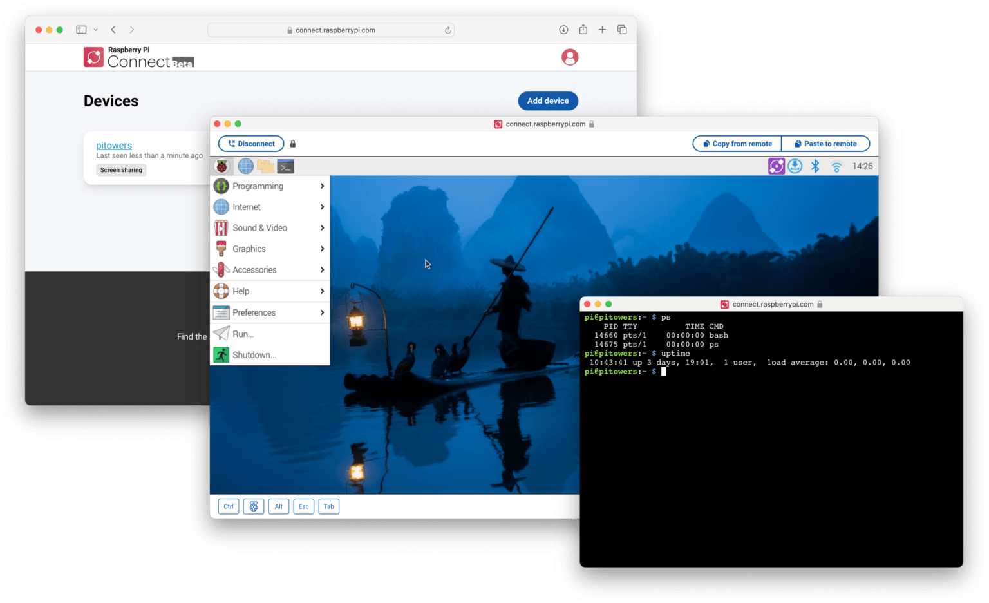Screen dimensions: 989x603
Task: Open the Preferences menu entry
Action: (x=270, y=312)
